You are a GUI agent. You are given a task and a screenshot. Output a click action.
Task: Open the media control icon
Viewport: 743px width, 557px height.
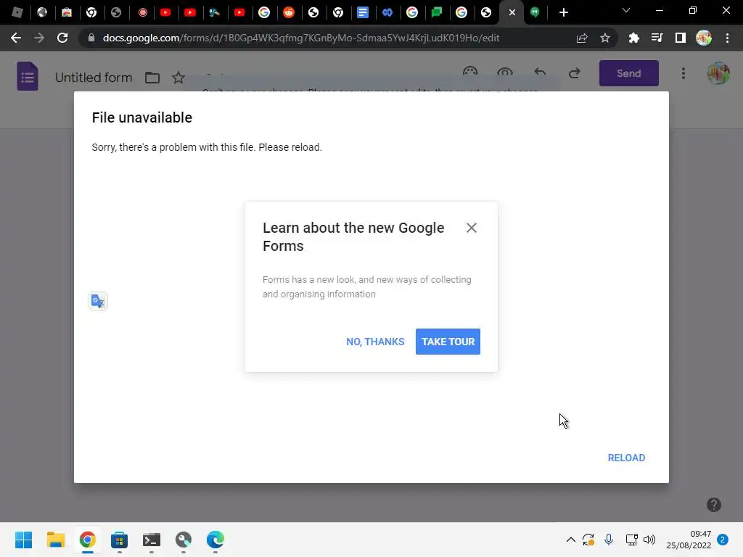[x=657, y=38]
